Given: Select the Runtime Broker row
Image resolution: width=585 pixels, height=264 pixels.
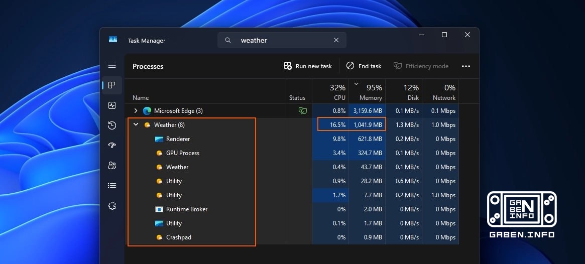Looking at the screenshot, I should [292, 209].
